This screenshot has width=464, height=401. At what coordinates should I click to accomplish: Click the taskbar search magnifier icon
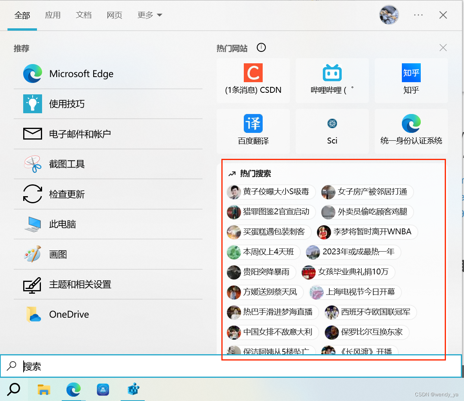[14, 389]
